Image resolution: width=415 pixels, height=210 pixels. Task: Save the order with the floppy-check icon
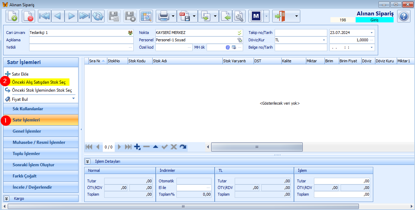pos(114,16)
